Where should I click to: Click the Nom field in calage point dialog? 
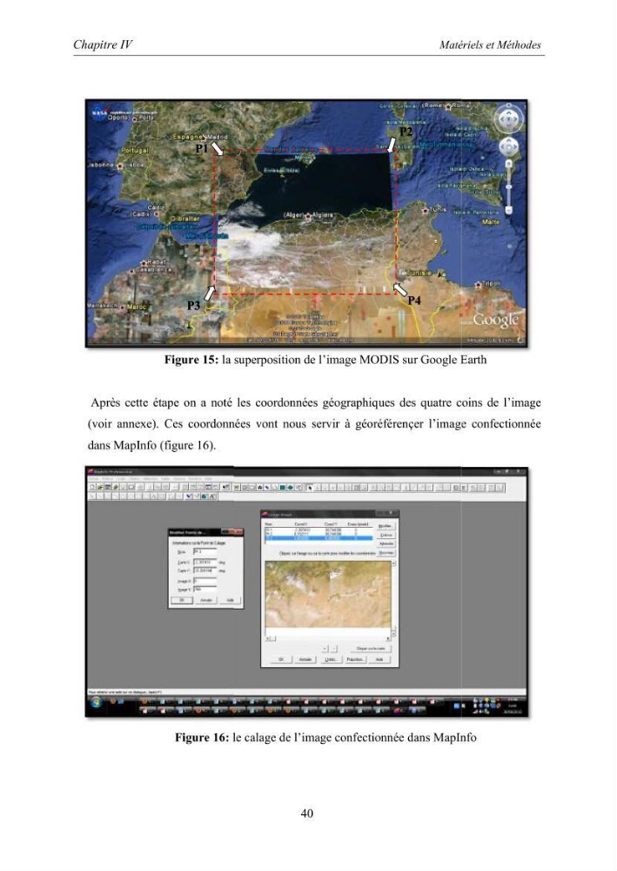click(x=205, y=551)
